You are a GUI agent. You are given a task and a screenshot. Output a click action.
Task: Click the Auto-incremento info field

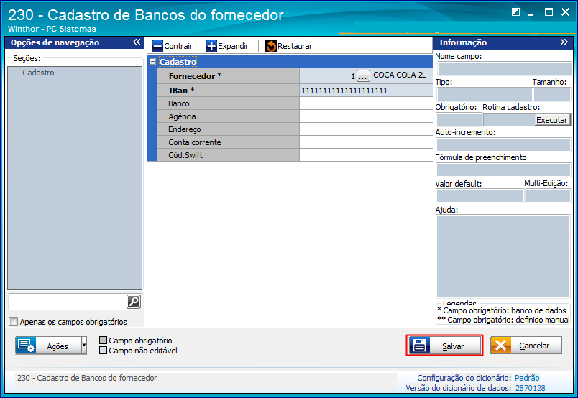coord(503,144)
